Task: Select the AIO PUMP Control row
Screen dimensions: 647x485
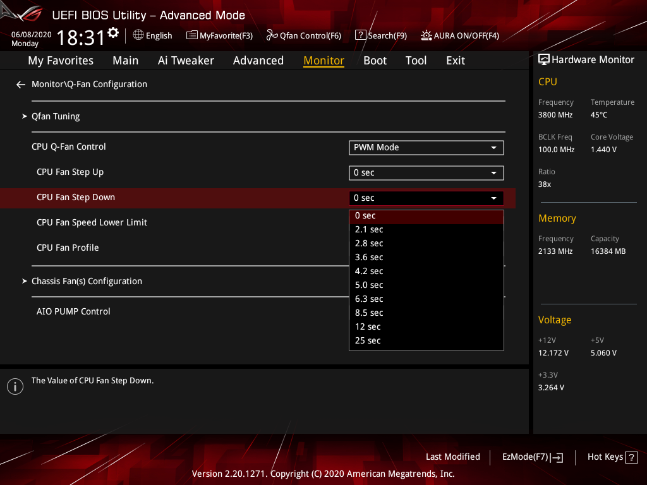Action: click(73, 311)
